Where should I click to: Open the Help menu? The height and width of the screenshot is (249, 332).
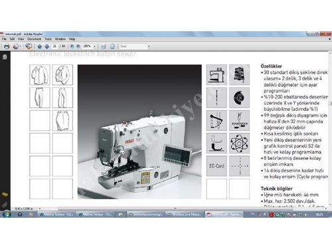(x=72, y=39)
